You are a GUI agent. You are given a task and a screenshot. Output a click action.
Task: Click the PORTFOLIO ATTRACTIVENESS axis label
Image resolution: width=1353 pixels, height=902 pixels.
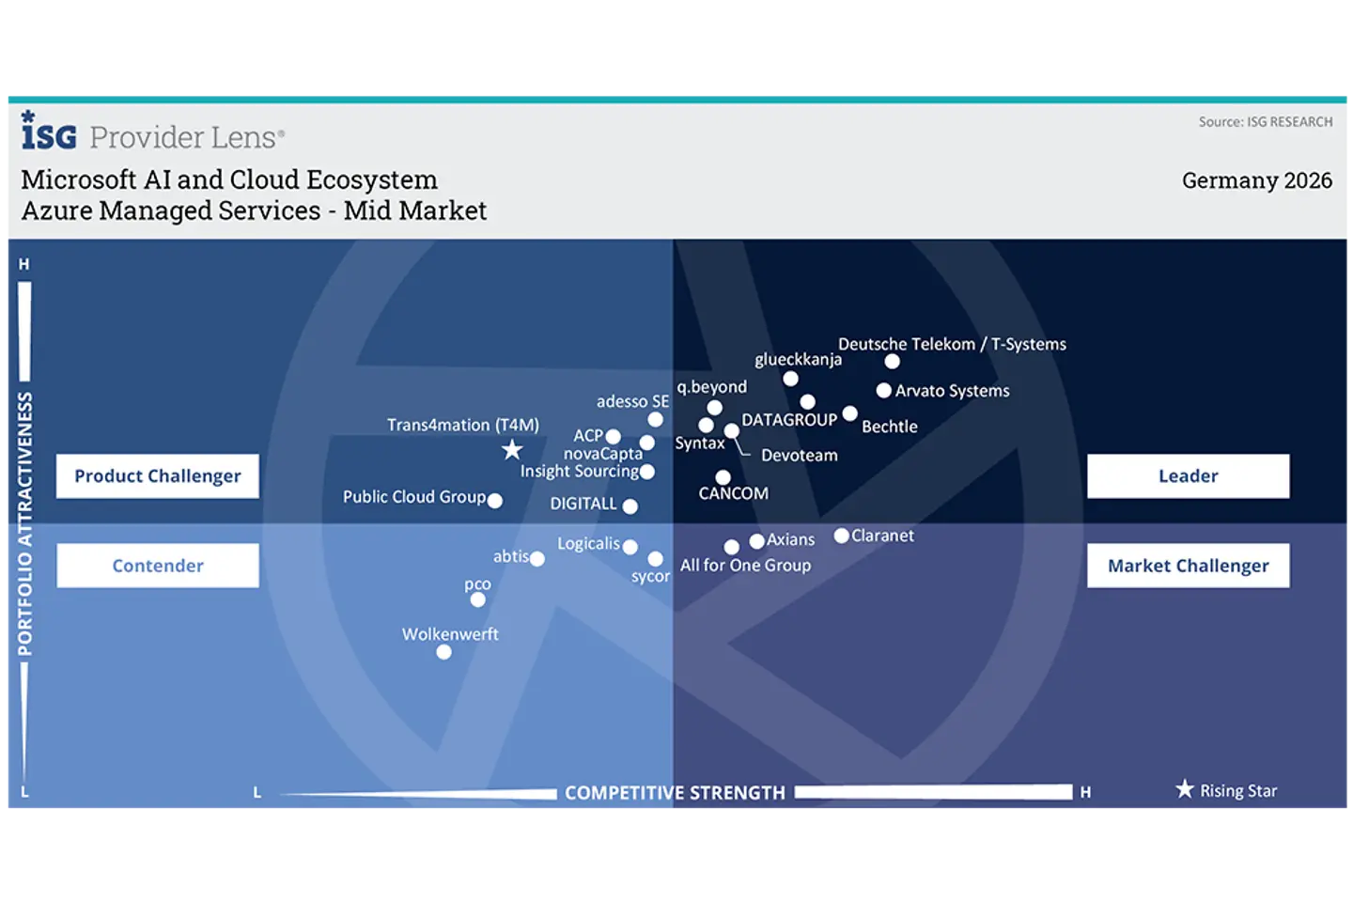tap(24, 524)
